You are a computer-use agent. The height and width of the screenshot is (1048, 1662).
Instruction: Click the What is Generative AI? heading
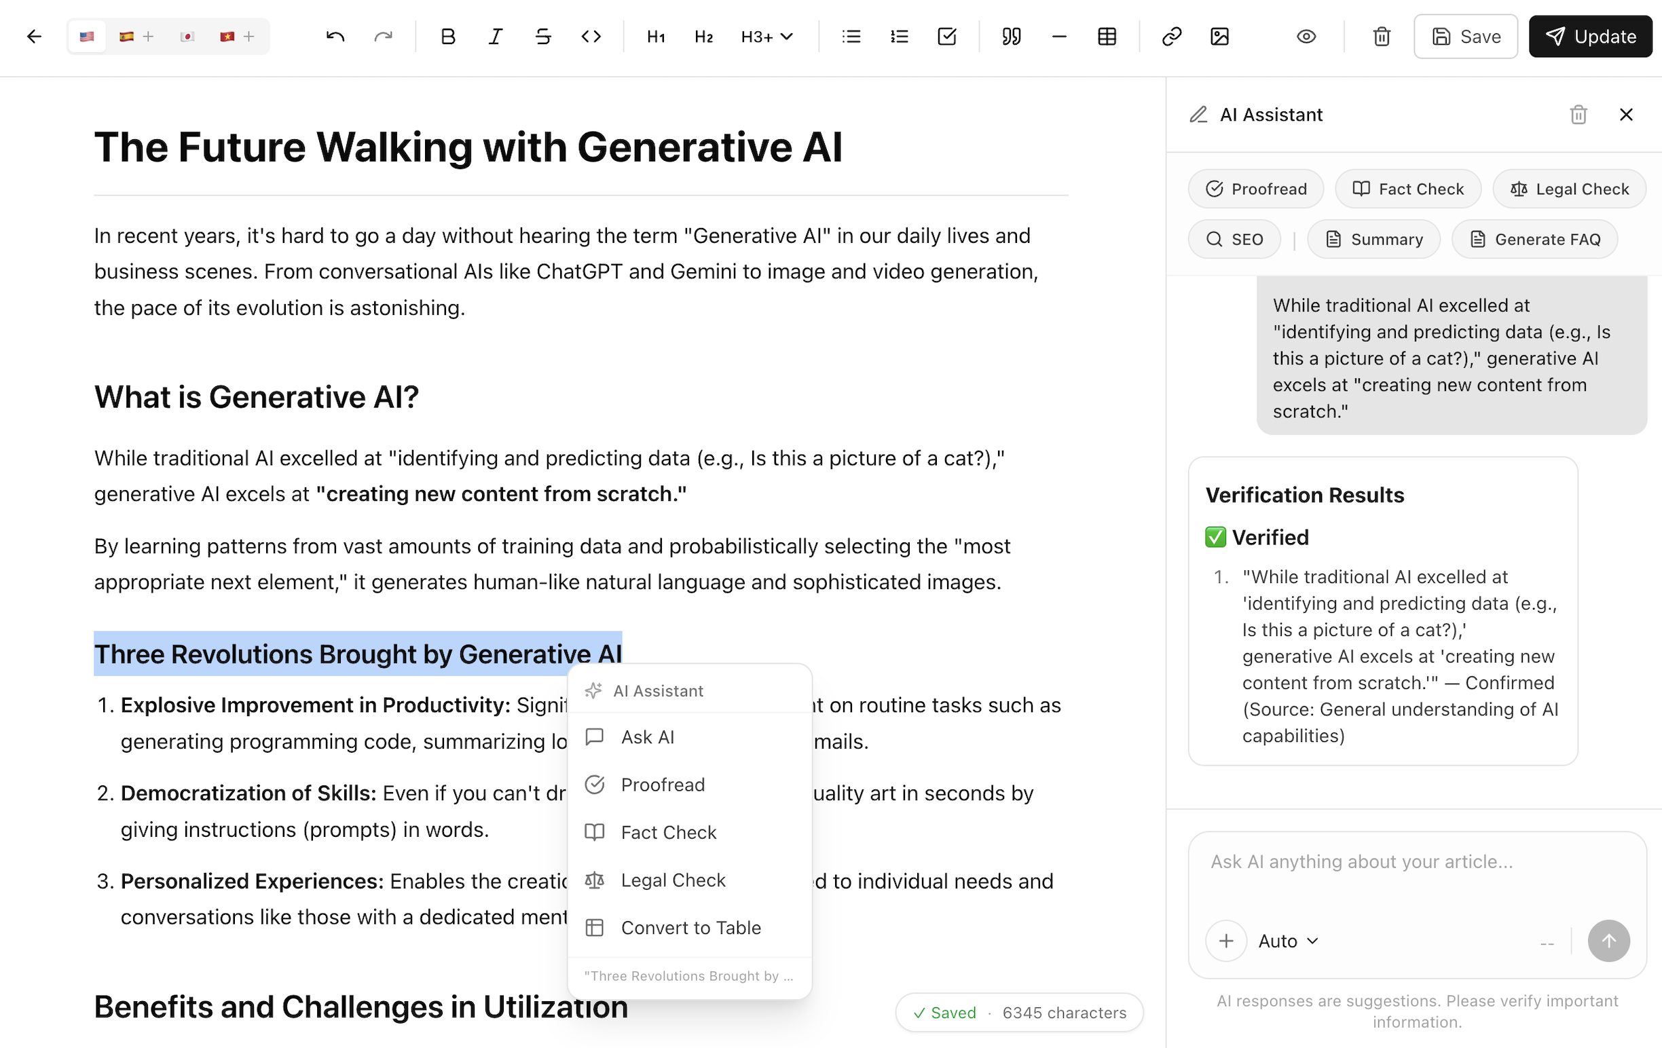(x=257, y=397)
